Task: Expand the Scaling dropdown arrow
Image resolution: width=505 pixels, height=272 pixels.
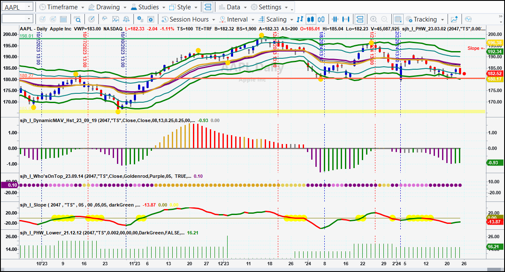Action: pos(291,20)
